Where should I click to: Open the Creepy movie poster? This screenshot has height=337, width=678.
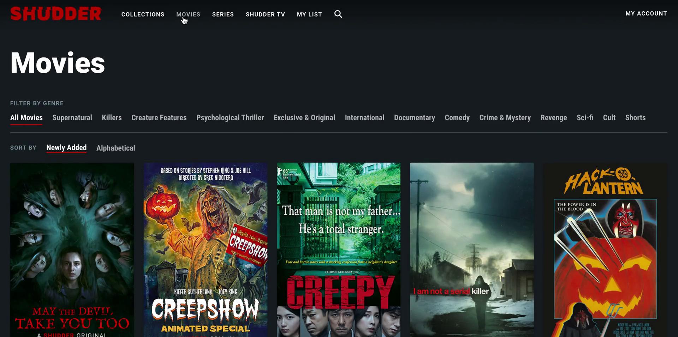click(x=339, y=250)
